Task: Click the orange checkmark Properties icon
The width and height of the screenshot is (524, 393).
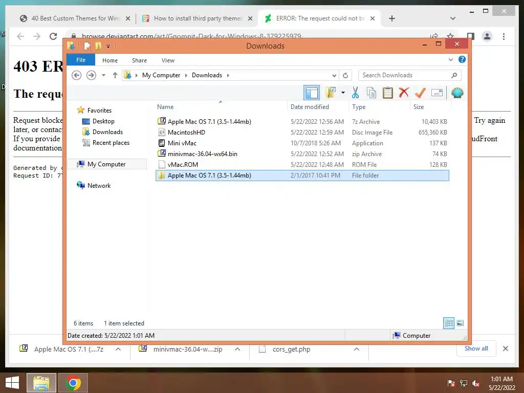Action: pyautogui.click(x=420, y=93)
